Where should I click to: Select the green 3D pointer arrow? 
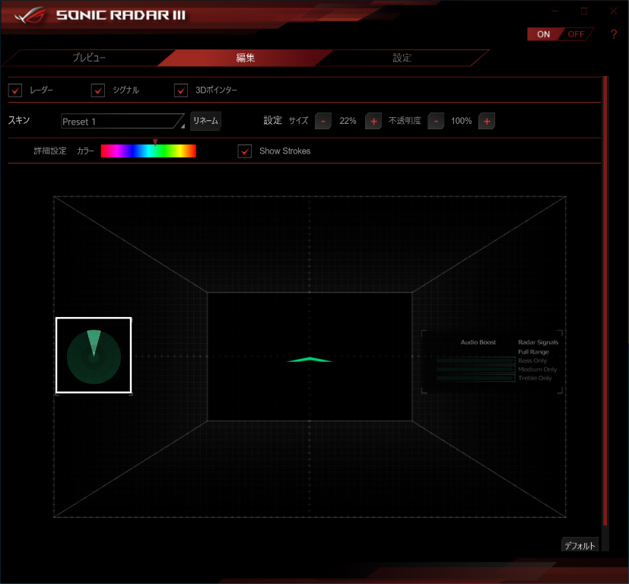coord(310,360)
